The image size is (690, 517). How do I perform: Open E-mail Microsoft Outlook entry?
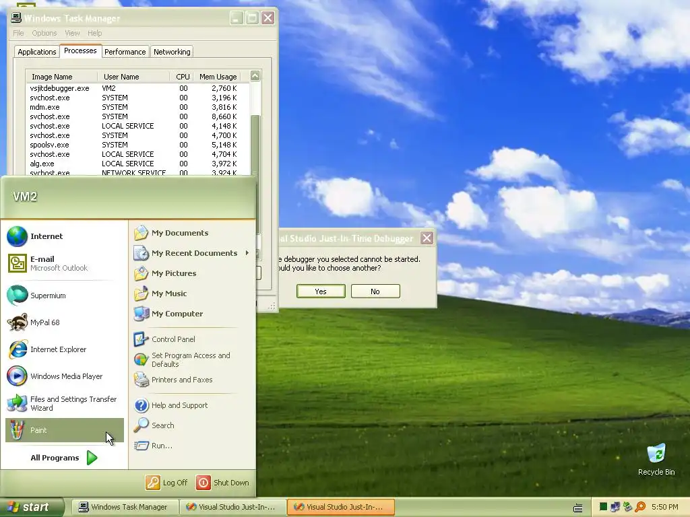pos(64,263)
